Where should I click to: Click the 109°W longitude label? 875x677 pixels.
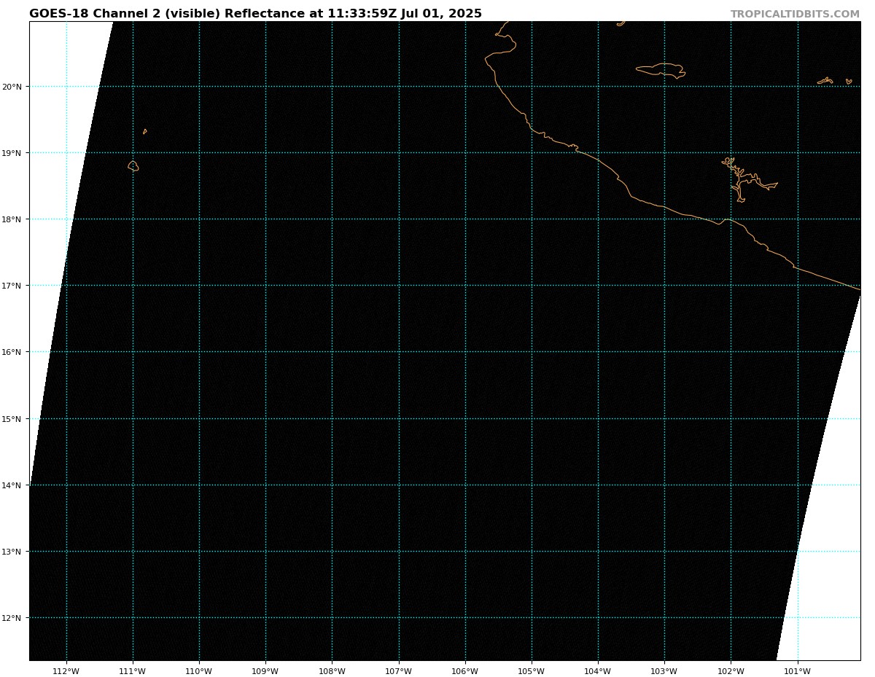pyautogui.click(x=265, y=671)
